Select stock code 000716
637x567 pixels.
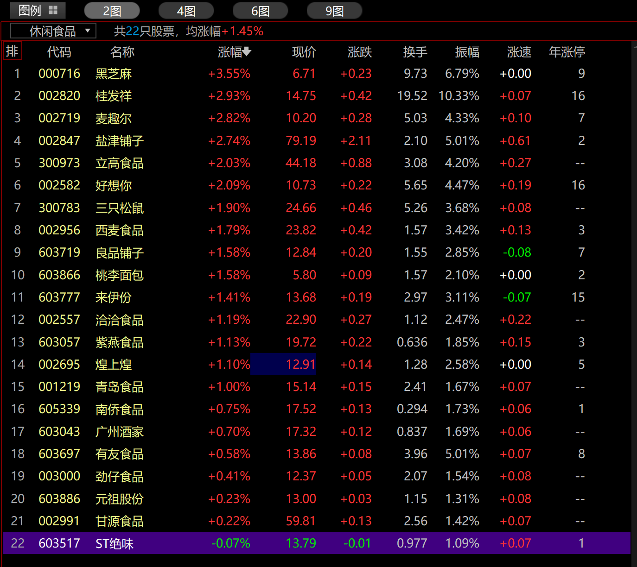[59, 74]
